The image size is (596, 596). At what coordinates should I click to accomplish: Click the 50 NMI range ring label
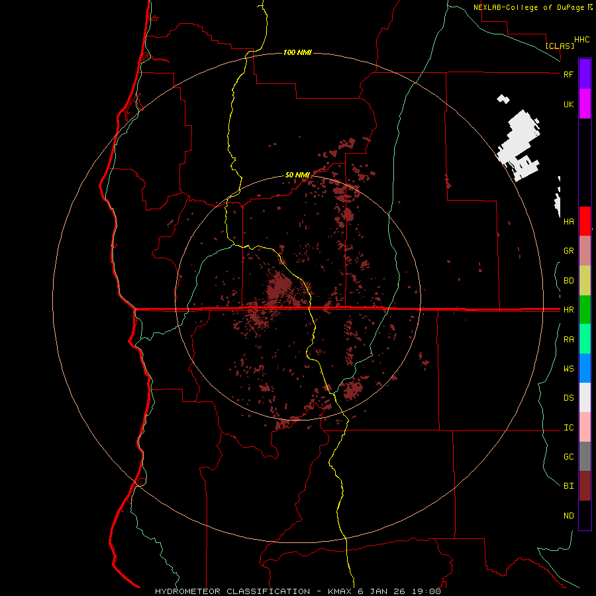(x=297, y=175)
